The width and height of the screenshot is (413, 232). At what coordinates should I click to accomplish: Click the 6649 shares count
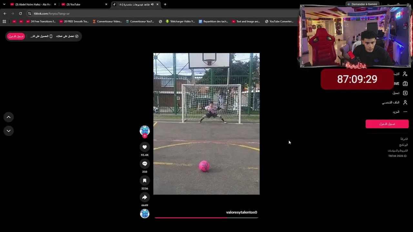[x=145, y=205]
